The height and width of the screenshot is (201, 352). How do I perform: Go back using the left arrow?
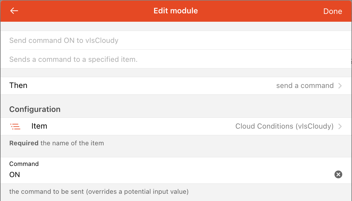14,11
